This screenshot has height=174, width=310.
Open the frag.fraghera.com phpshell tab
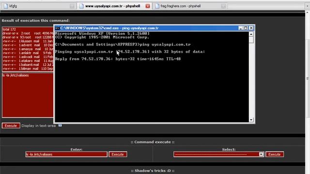click(190, 6)
